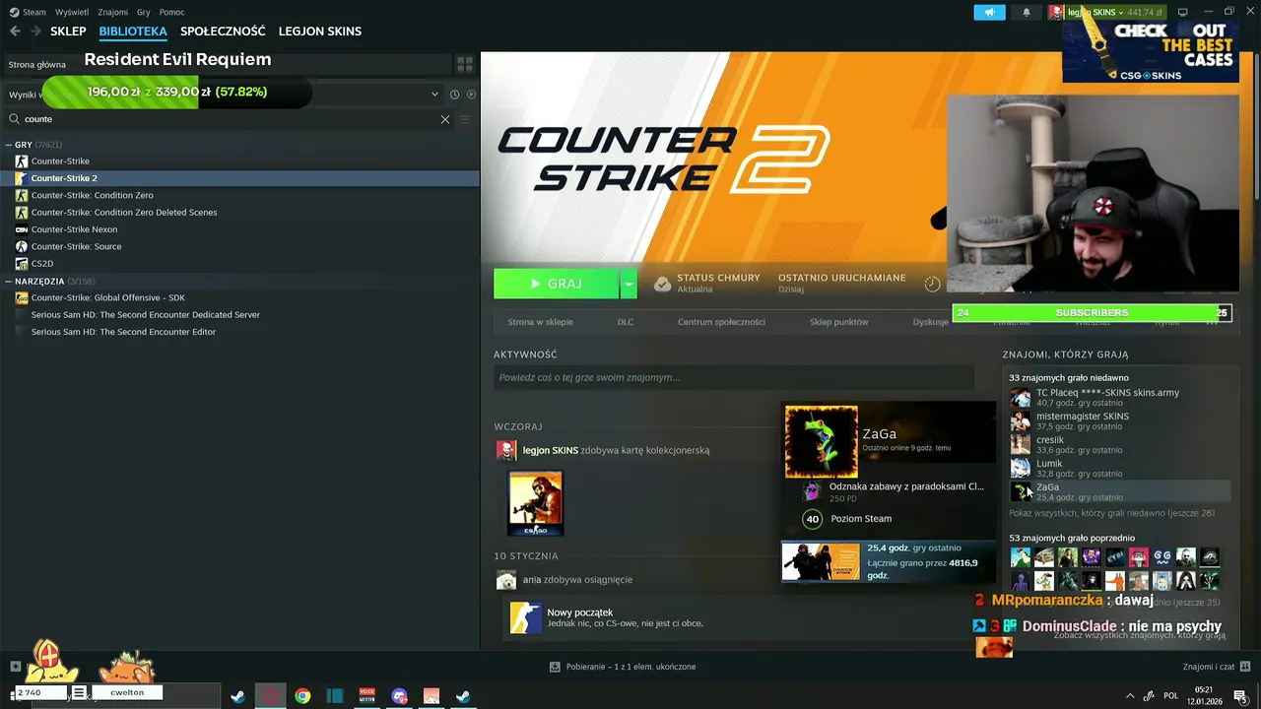Open friend mistermagister SKINS entry
1261x709 pixels.
(1119, 421)
